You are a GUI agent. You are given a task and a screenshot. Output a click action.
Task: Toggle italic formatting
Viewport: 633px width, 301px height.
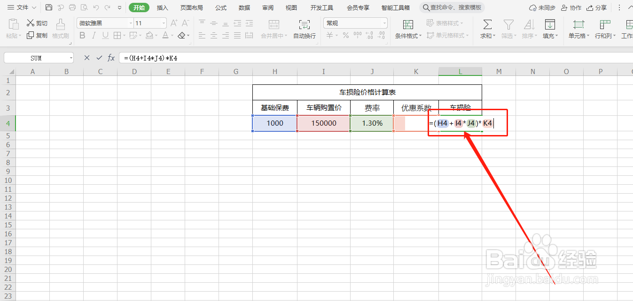pos(94,35)
